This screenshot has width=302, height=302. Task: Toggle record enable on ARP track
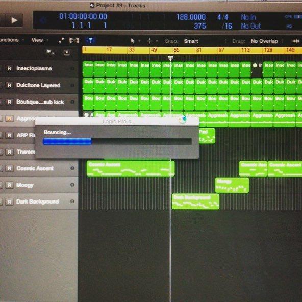pyautogui.click(x=9, y=135)
